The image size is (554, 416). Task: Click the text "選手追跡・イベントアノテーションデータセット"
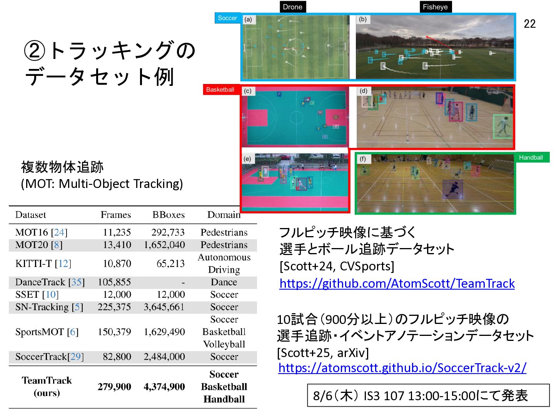click(405, 336)
